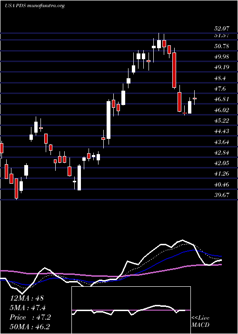This screenshot has height=334, width=238.
Task: Click the 48.4 price label
Action: point(220,78)
